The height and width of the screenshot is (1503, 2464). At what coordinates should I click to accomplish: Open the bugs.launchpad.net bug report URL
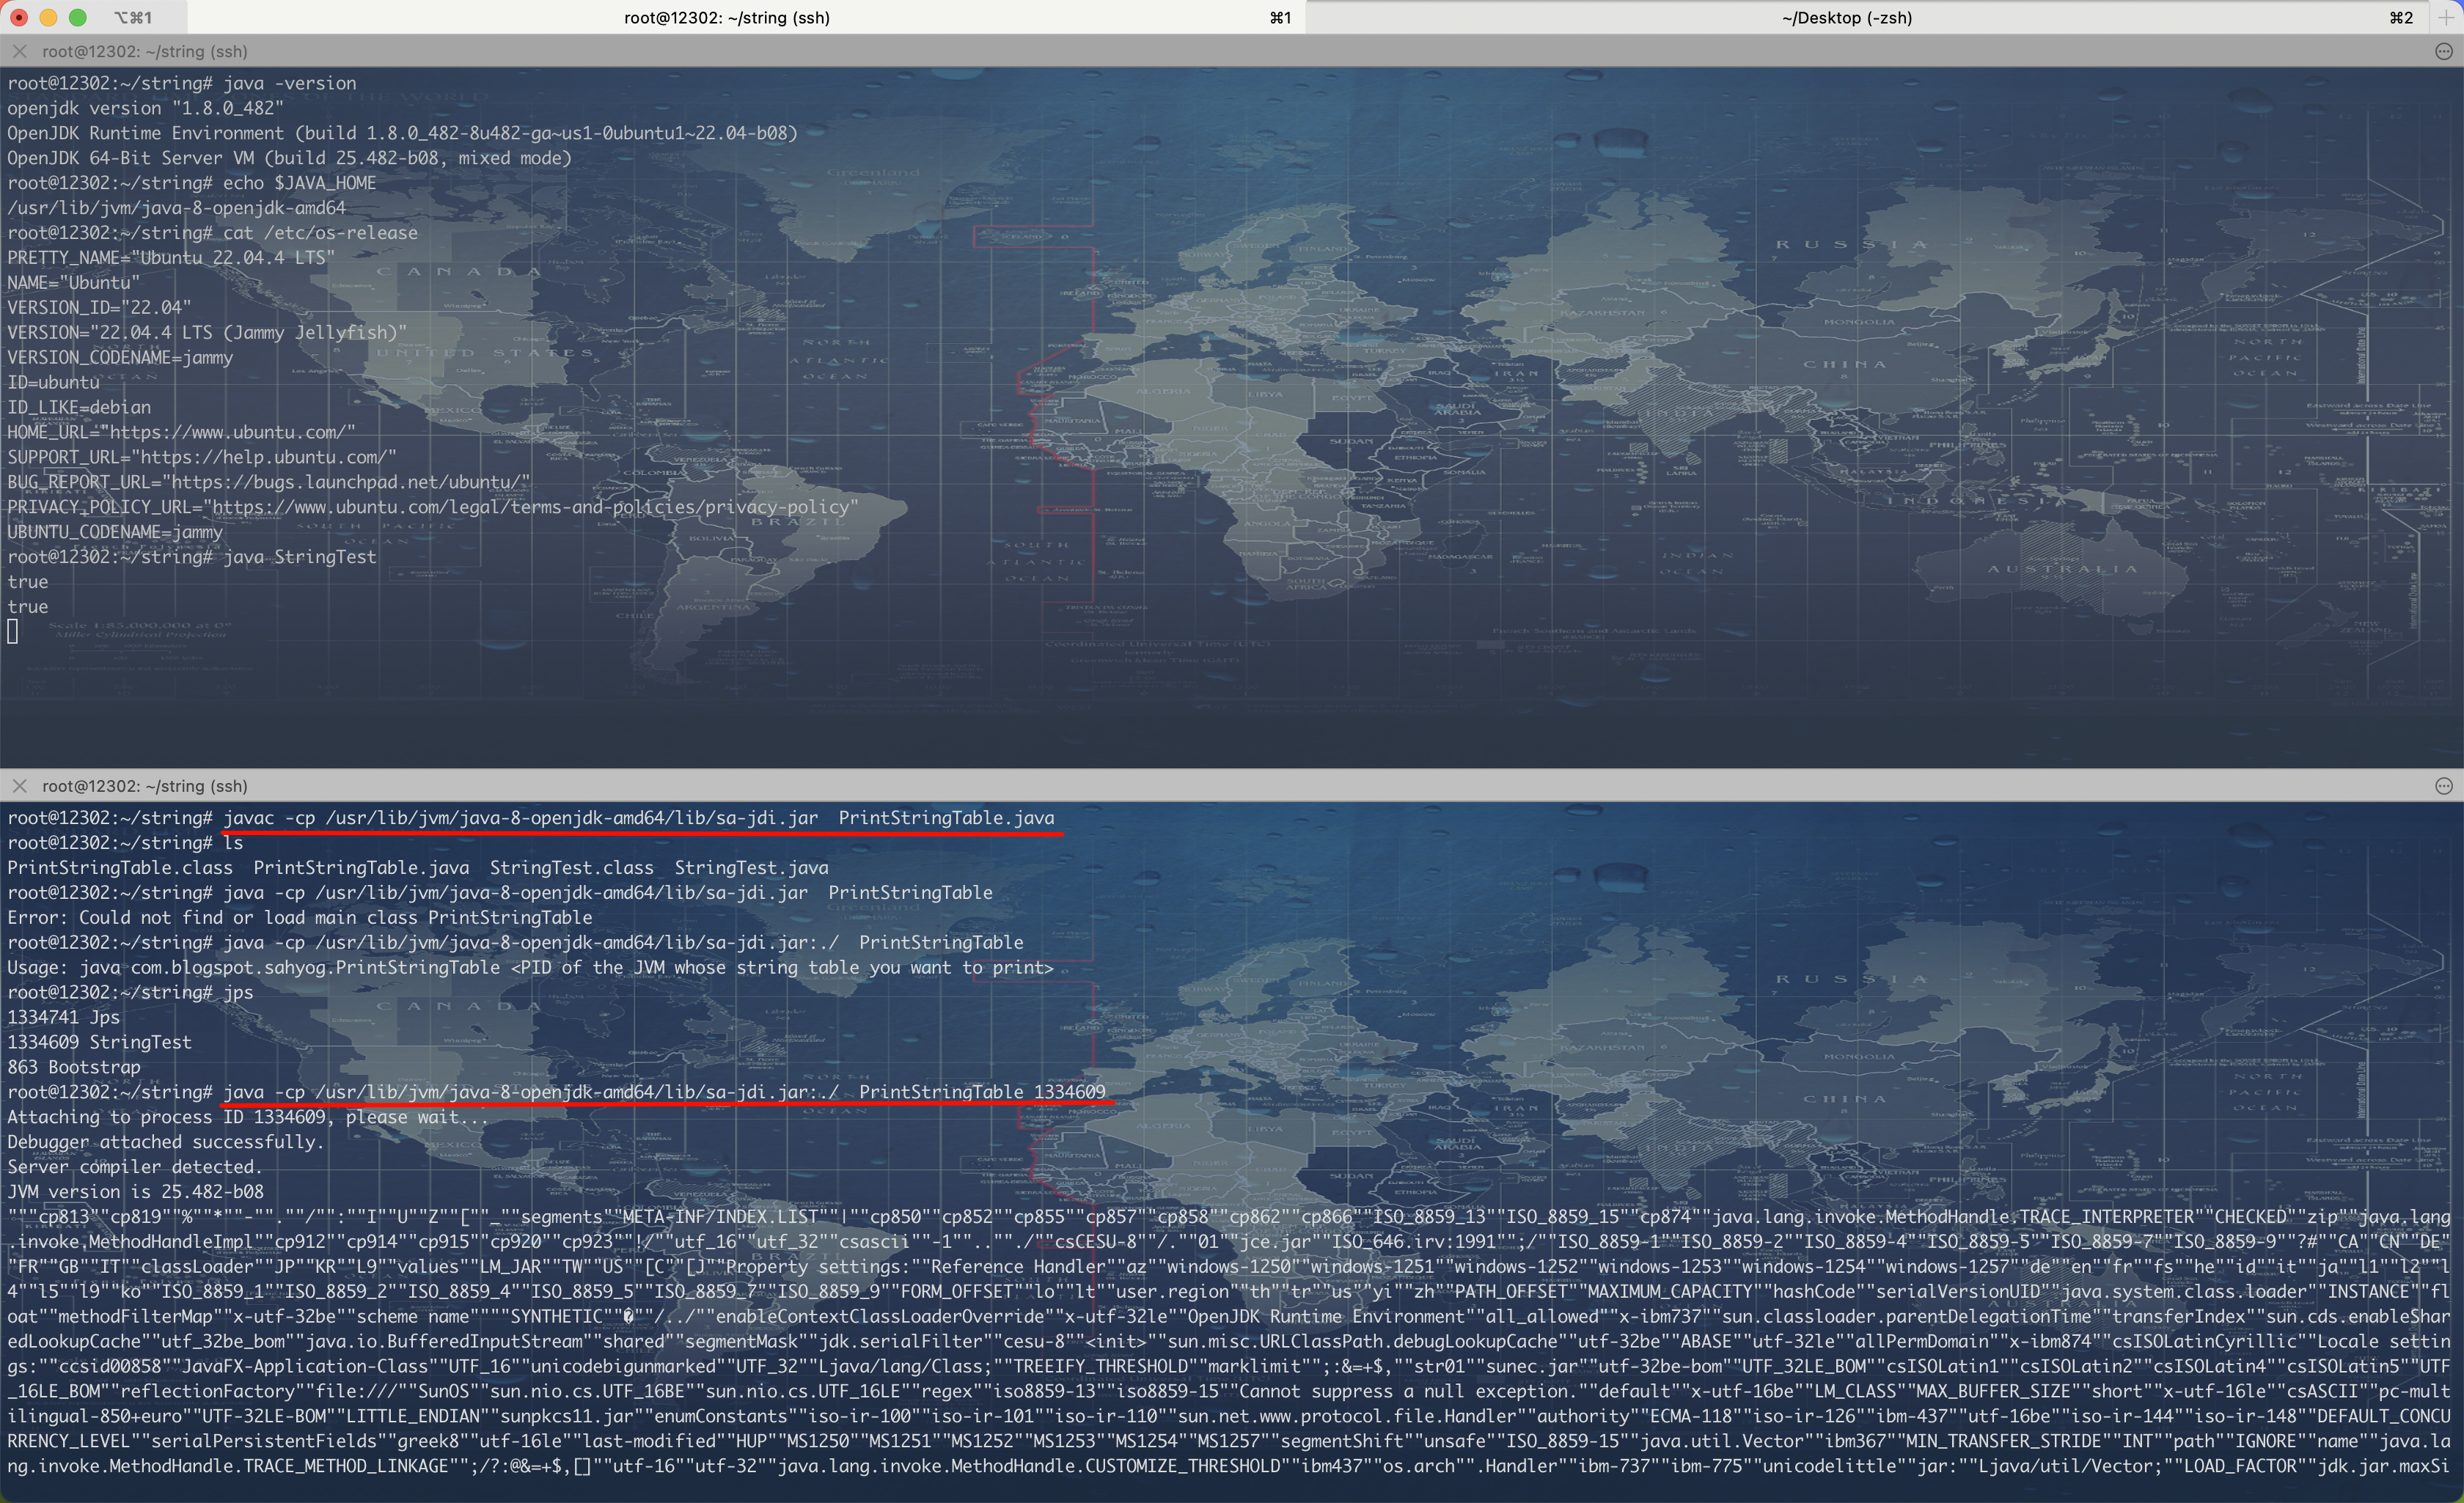[x=348, y=482]
